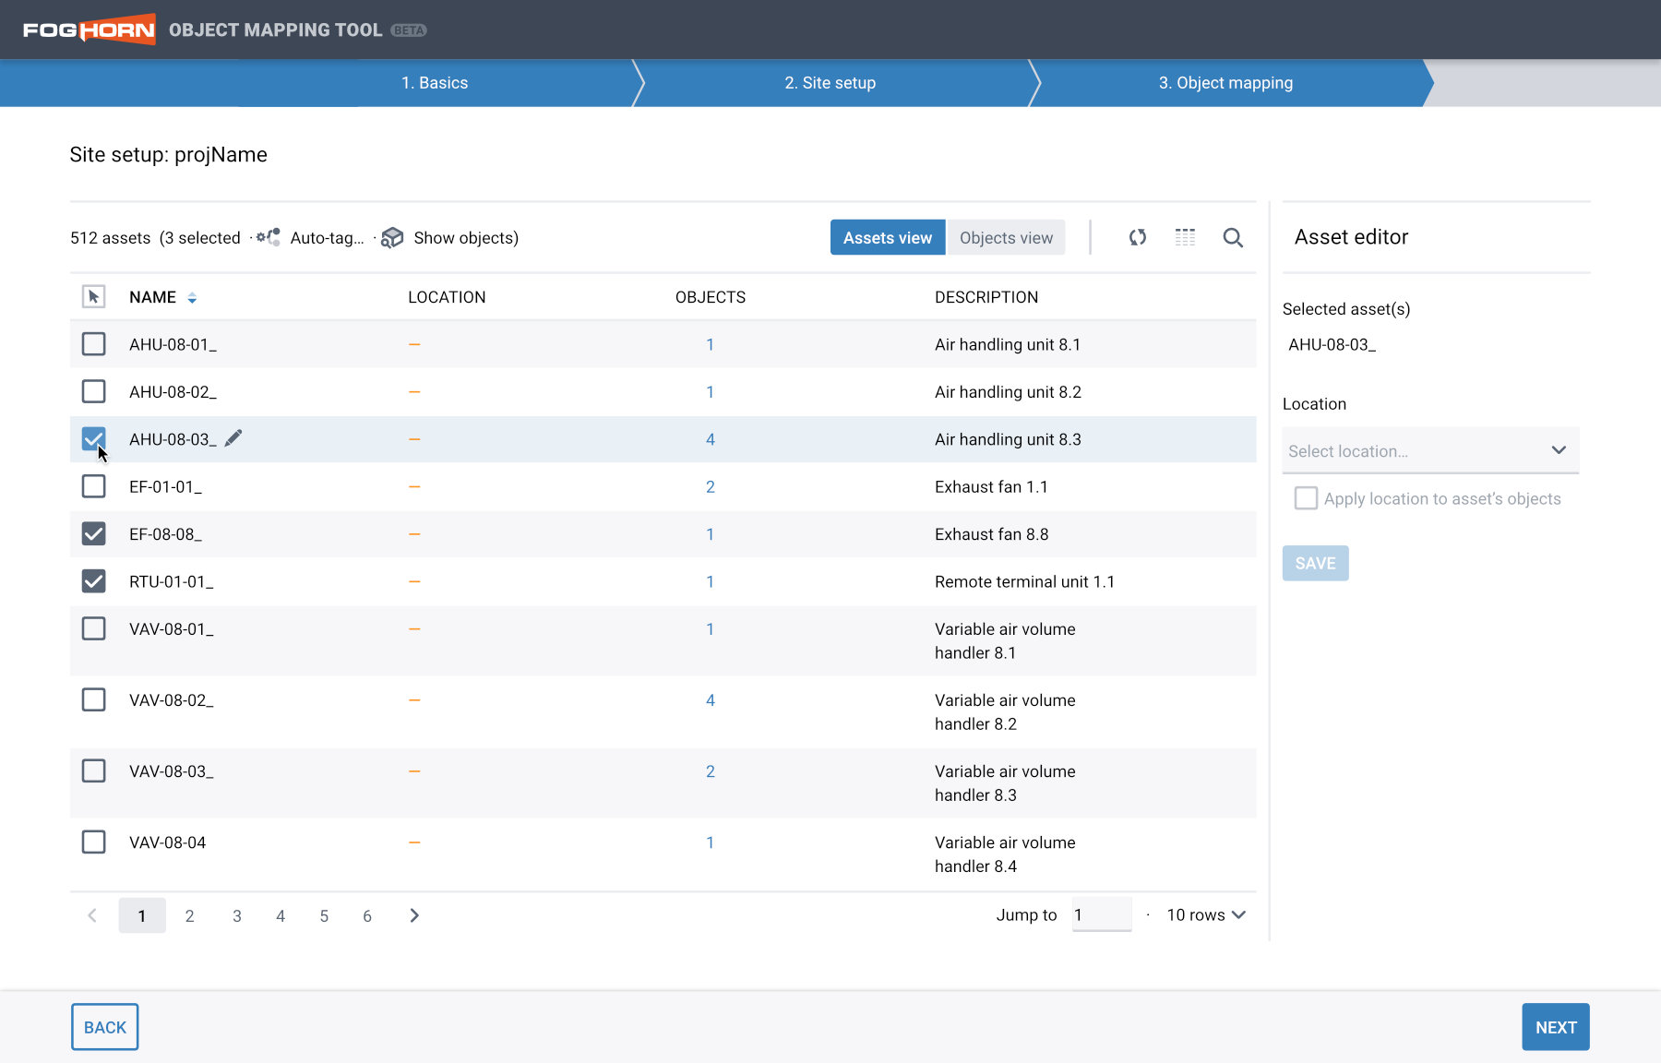Screen dimensions: 1661x1063
Task: Go to page 5
Action: pos(324,915)
